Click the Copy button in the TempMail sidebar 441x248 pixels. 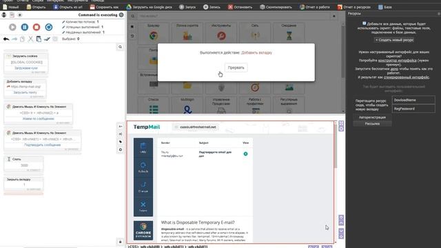[x=143, y=148]
